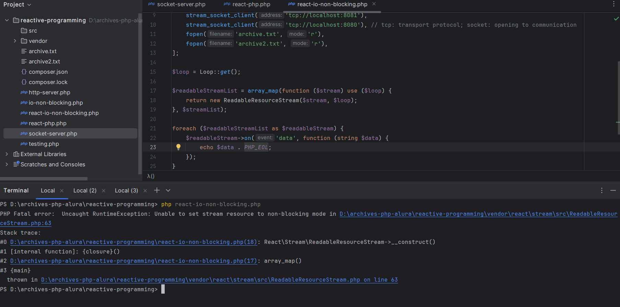The image size is (620, 307).
Task: Click the terminal prompt input line
Action: click(163, 289)
